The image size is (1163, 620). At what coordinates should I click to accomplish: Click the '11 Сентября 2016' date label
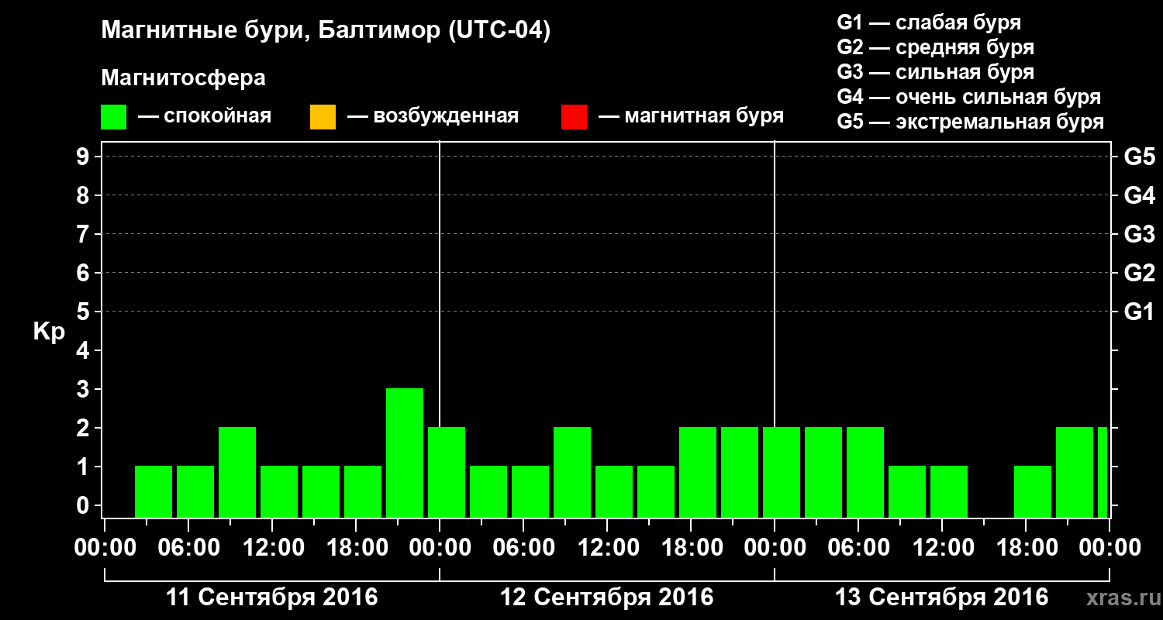point(272,598)
